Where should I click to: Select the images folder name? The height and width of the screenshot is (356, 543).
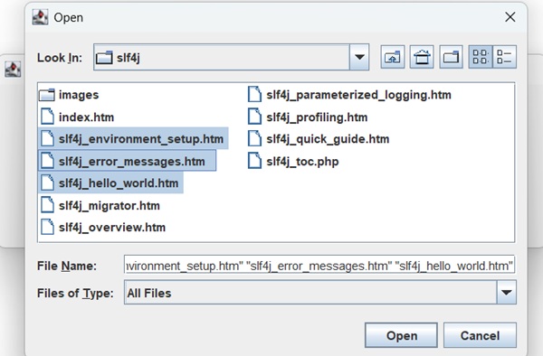(79, 95)
